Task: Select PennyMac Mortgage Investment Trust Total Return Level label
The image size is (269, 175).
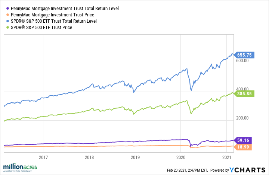Action: (65, 8)
